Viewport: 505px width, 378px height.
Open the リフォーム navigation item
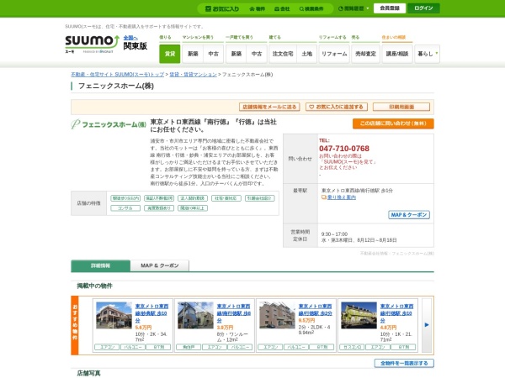click(334, 54)
